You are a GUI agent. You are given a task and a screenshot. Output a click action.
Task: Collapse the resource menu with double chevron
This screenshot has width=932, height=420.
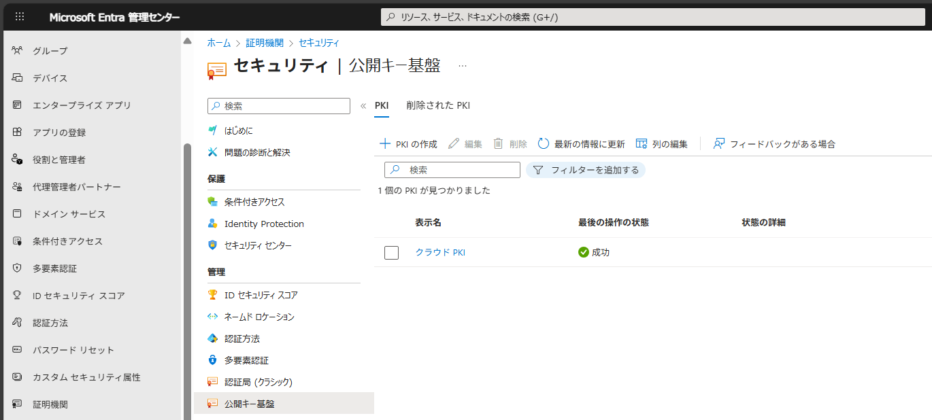point(363,106)
